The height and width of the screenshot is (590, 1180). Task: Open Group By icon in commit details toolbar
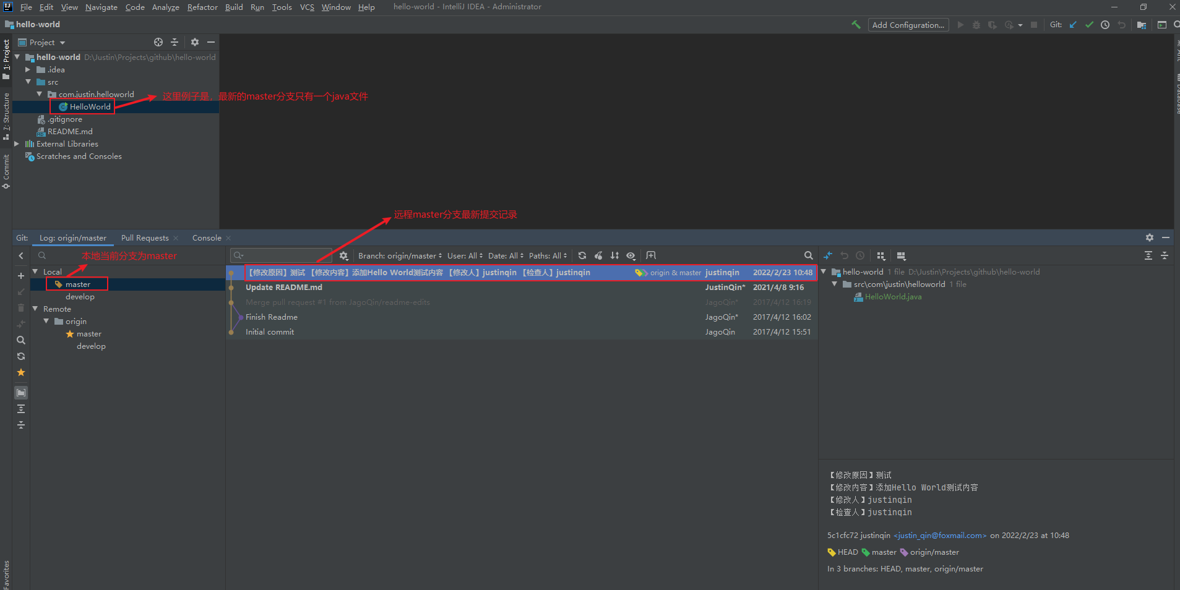(x=881, y=255)
